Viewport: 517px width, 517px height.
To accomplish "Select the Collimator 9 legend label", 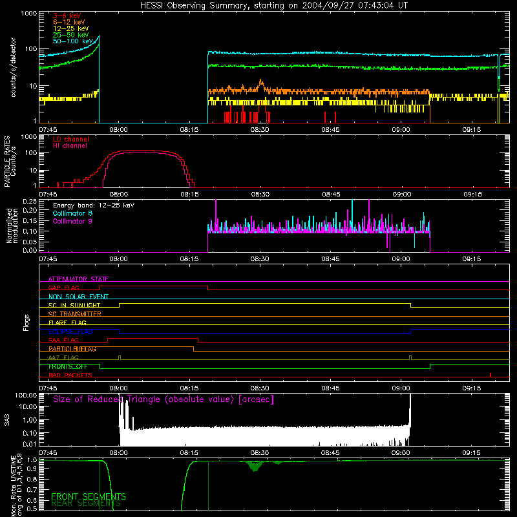I will [72, 221].
